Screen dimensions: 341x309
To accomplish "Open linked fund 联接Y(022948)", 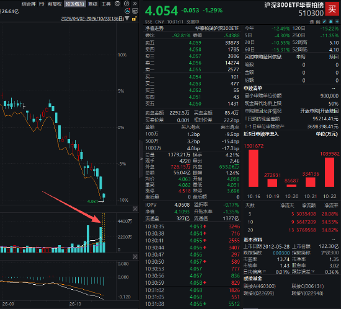I will [x=308, y=293].
